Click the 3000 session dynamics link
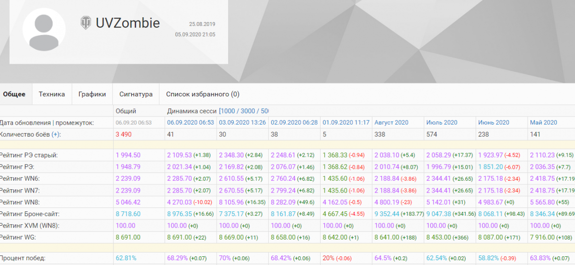575x265 pixels. pos(249,111)
